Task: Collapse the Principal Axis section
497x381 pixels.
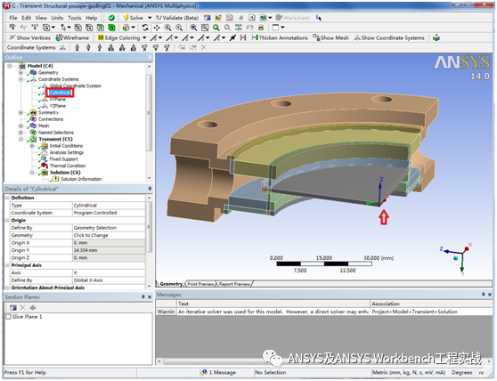Action: (7, 265)
